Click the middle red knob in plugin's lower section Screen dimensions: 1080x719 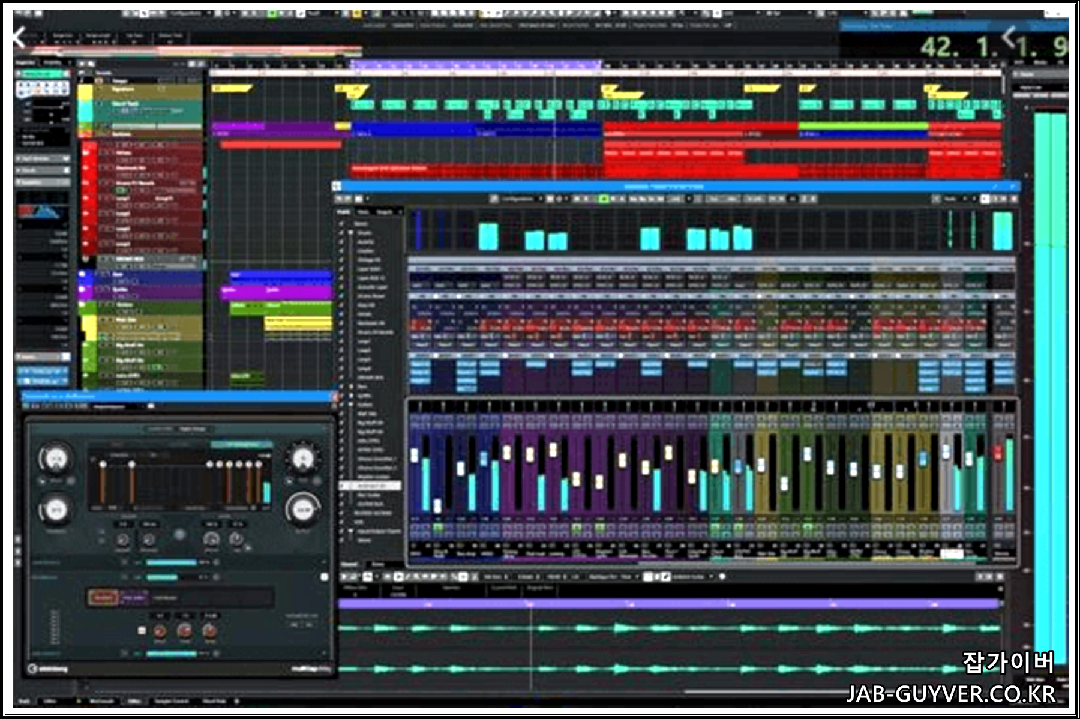pos(184,630)
